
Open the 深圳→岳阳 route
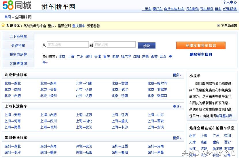click(84, 152)
